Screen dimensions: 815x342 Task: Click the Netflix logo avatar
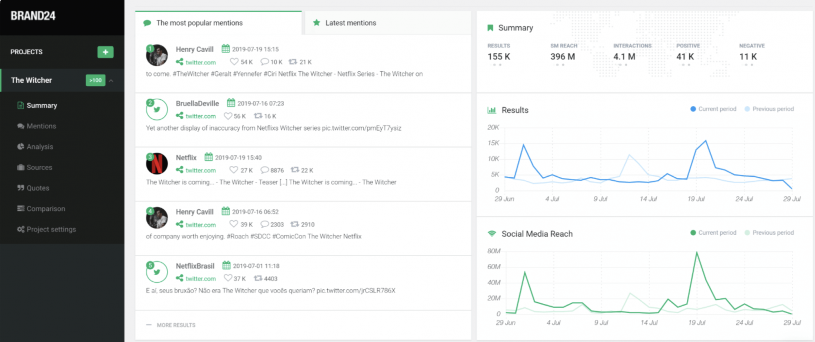(x=157, y=163)
